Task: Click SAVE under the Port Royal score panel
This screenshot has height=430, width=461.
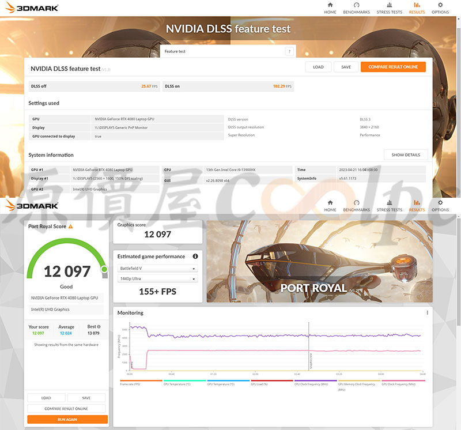Action: coord(86,398)
